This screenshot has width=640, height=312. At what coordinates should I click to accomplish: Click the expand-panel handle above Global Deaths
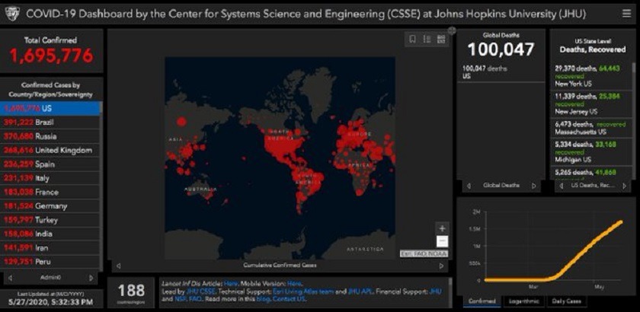452,30
